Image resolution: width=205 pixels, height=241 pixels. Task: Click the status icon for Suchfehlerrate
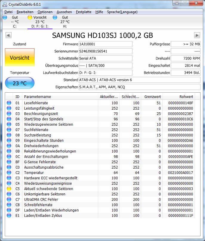[9, 130]
